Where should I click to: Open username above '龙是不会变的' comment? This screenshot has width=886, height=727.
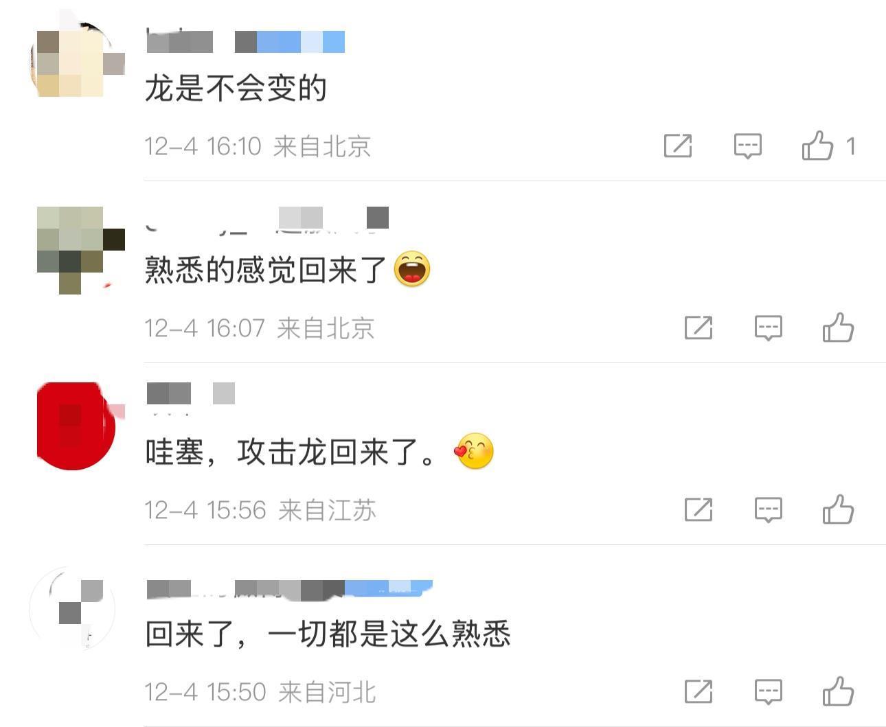(x=246, y=41)
